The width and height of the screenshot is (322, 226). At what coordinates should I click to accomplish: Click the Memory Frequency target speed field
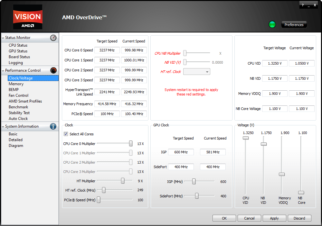(x=107, y=104)
